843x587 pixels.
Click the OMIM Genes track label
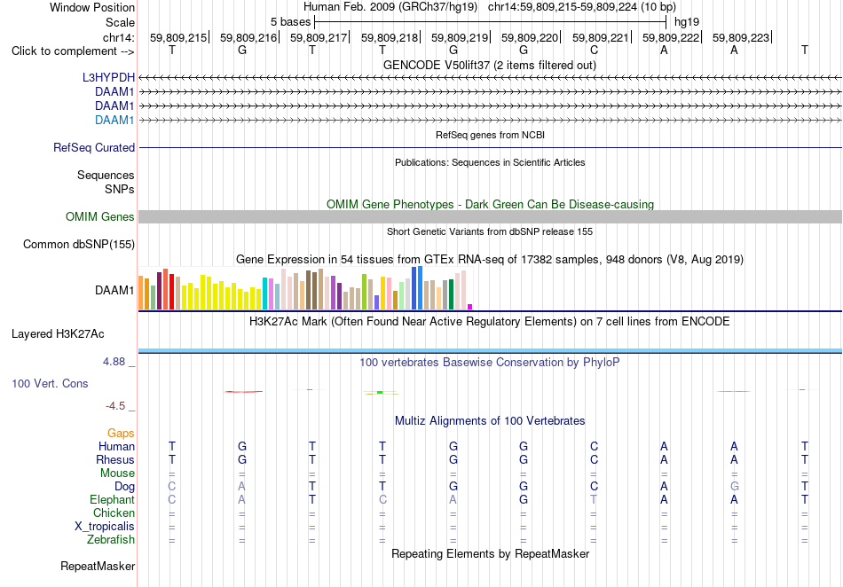click(100, 217)
